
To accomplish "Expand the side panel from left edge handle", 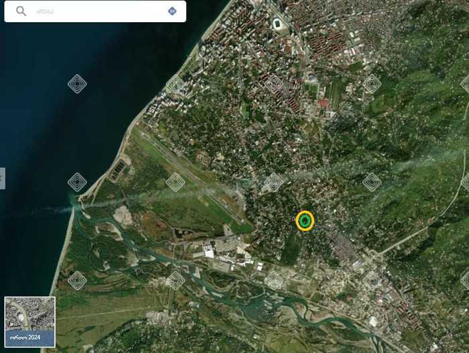I will point(2,178).
